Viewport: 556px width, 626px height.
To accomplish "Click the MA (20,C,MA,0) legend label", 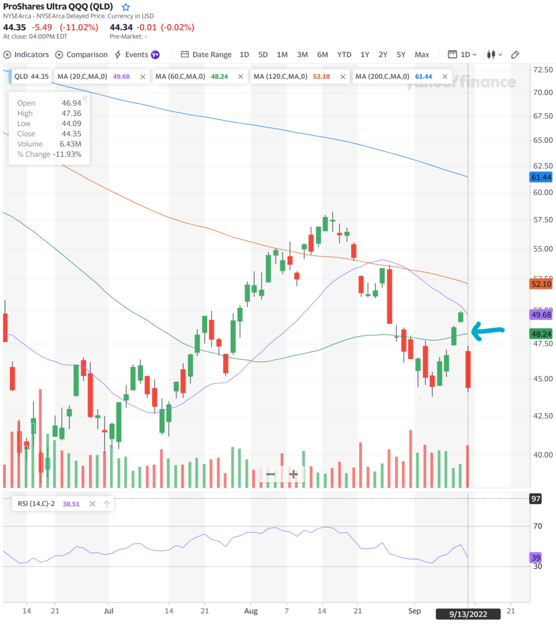I will (x=82, y=77).
